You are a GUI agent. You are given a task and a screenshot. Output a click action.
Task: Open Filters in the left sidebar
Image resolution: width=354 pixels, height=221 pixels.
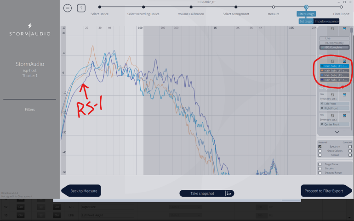[30, 110]
